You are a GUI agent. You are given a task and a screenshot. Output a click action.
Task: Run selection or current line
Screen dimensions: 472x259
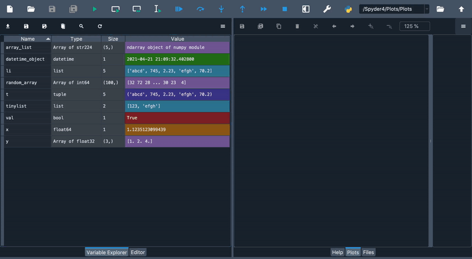click(x=158, y=9)
